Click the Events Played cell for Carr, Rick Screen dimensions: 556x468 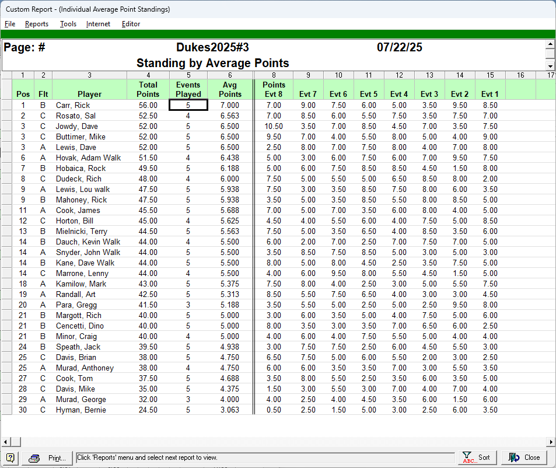(188, 105)
